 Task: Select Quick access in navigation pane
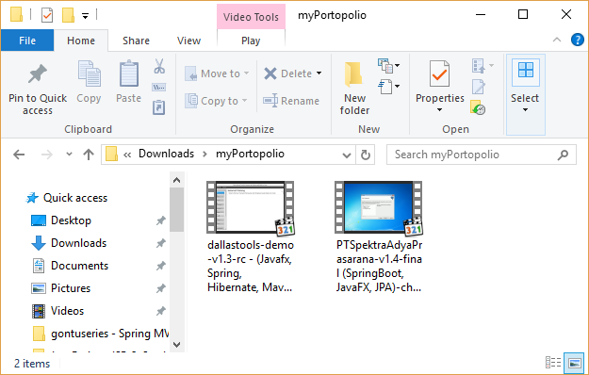(x=67, y=198)
